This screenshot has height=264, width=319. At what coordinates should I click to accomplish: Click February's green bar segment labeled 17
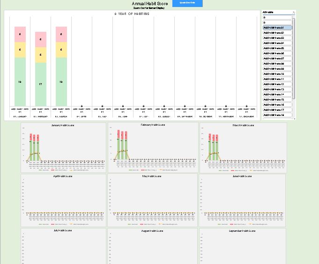[40, 84]
